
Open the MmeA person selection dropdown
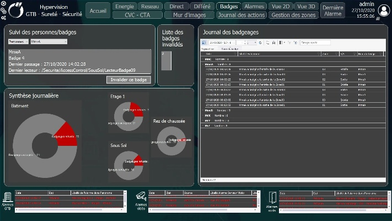click(x=49, y=41)
